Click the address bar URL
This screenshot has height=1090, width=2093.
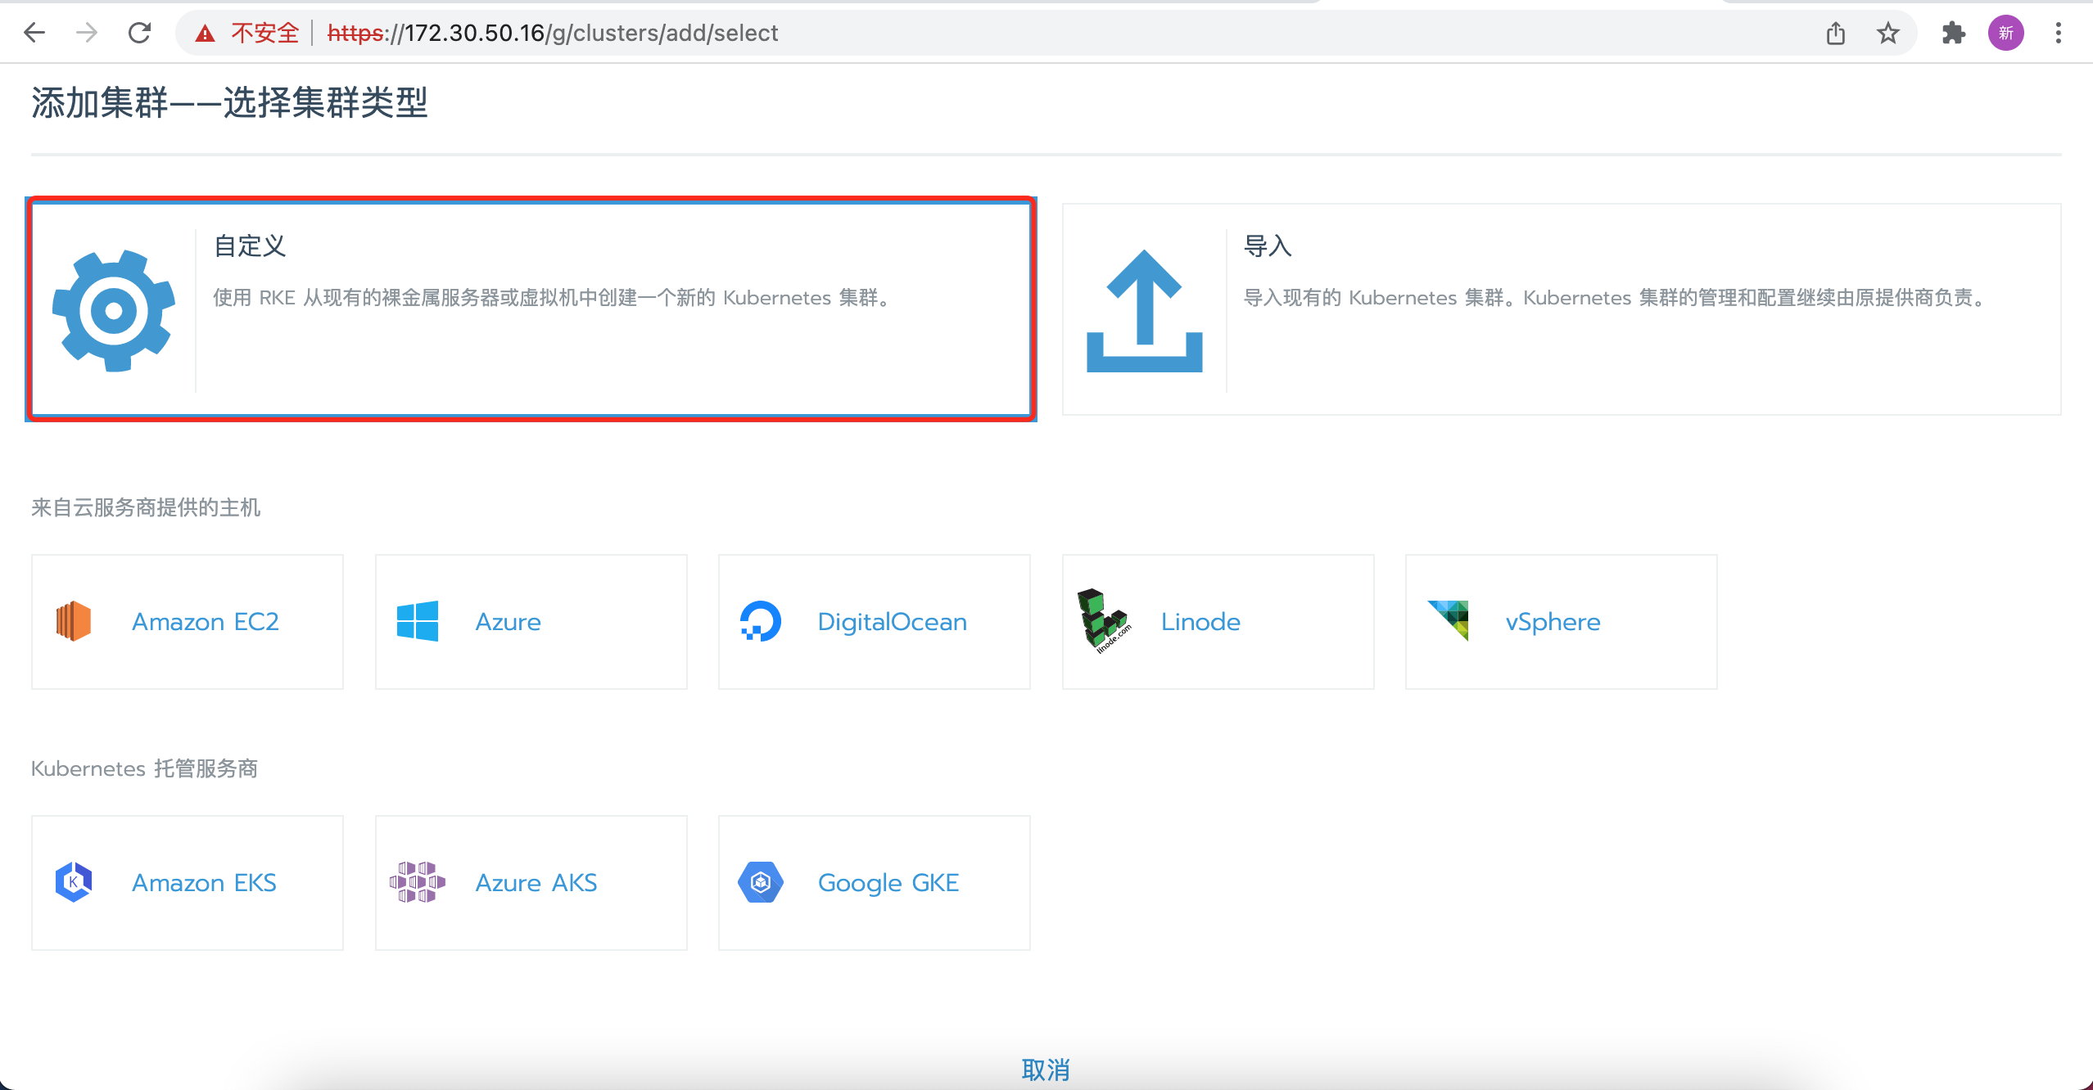point(553,33)
